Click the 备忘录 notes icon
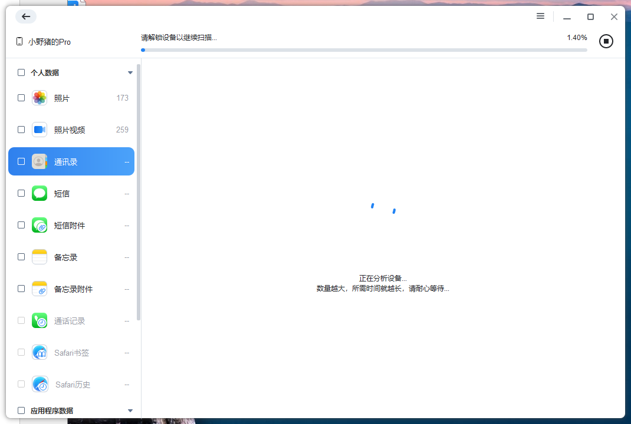The width and height of the screenshot is (631, 424). click(39, 257)
